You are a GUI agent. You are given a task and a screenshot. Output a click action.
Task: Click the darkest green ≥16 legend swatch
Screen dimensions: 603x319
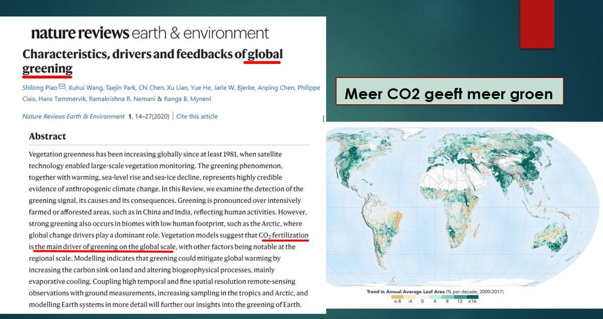(473, 298)
